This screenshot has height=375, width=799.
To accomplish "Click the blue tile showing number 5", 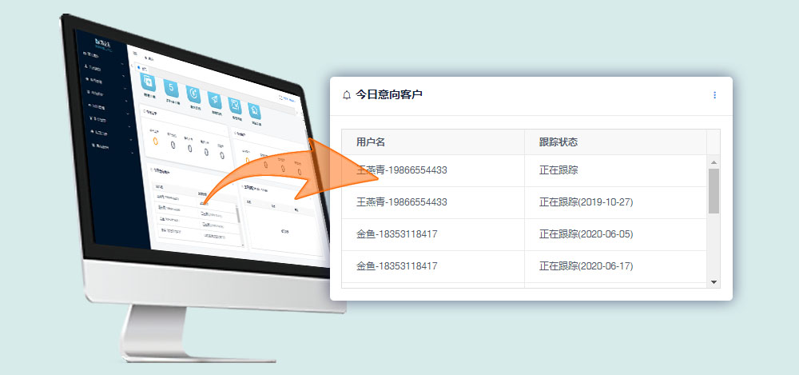I will point(171,88).
